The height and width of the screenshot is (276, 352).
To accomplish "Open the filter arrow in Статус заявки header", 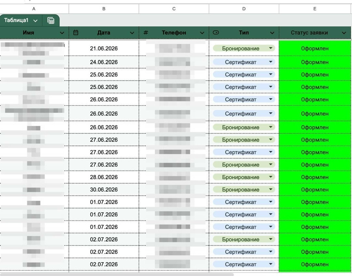I will 344,33.
